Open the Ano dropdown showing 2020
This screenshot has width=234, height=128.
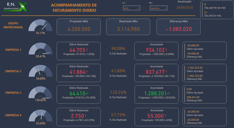[131, 8]
